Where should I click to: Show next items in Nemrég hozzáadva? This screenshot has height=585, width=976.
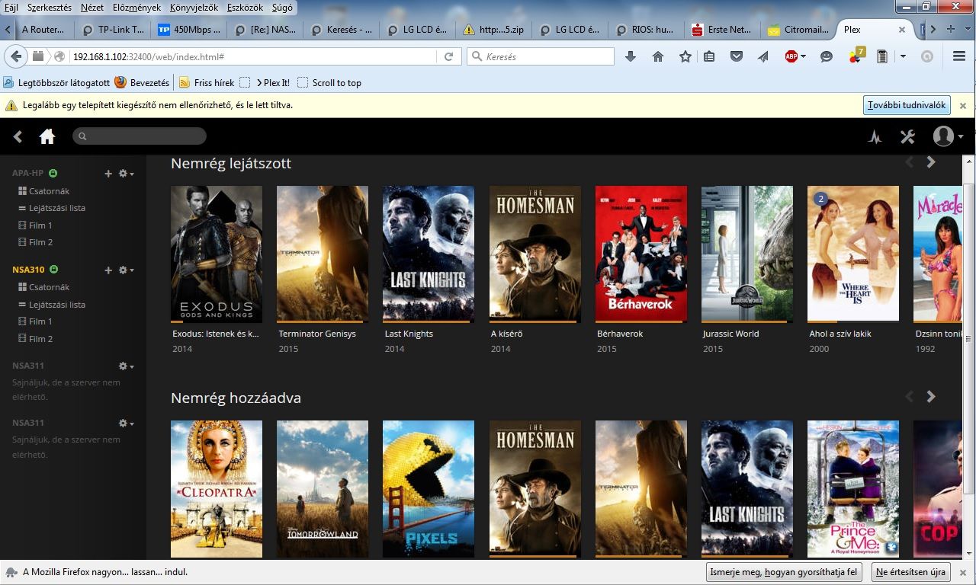click(931, 397)
